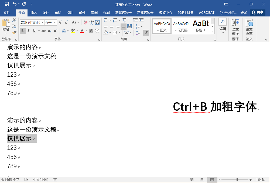270x183 pixels.
Task: Click the Enclose Characters circled icon
Action: pos(97,31)
